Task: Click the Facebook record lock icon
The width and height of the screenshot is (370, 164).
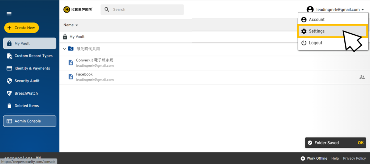Action: [70, 77]
